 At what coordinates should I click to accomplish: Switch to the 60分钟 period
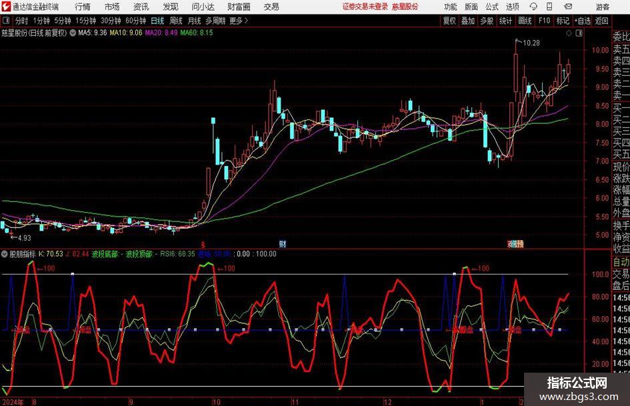(x=135, y=21)
